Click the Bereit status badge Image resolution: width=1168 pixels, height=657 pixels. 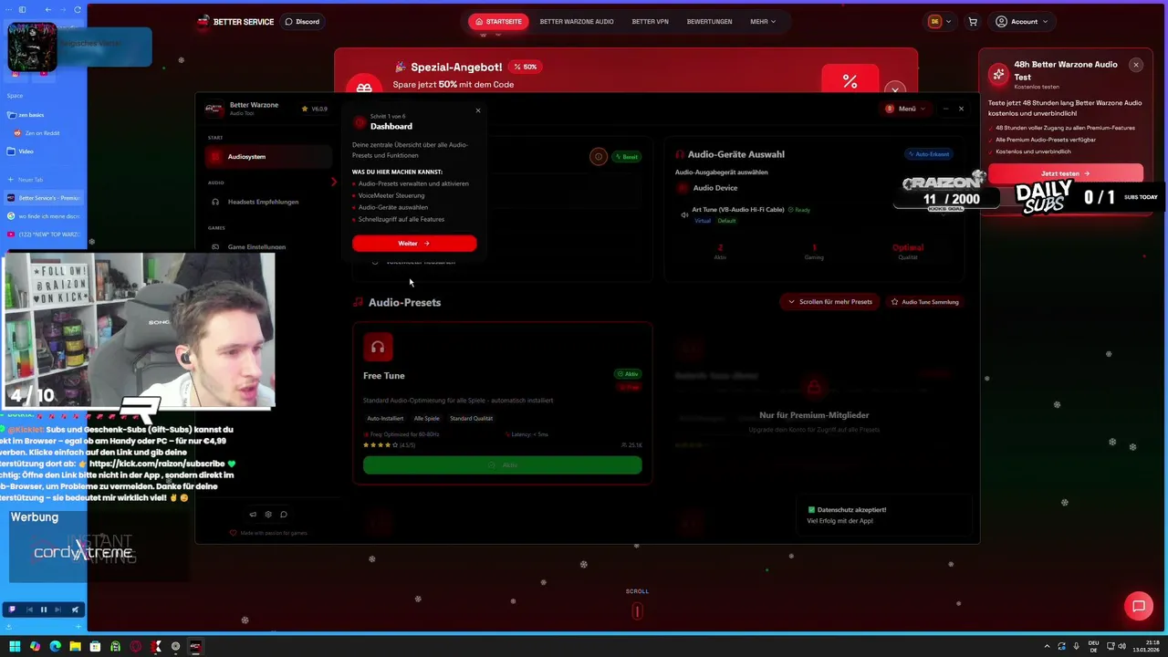coord(627,156)
